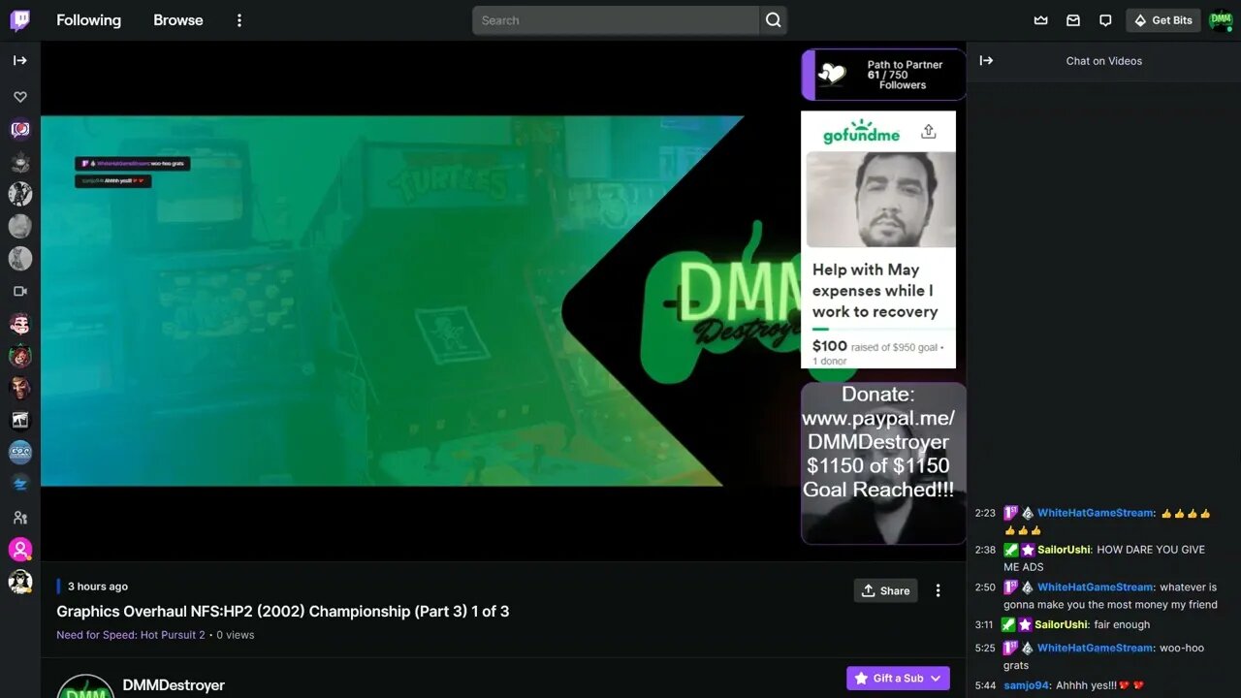Focus the Search input field

point(616,20)
